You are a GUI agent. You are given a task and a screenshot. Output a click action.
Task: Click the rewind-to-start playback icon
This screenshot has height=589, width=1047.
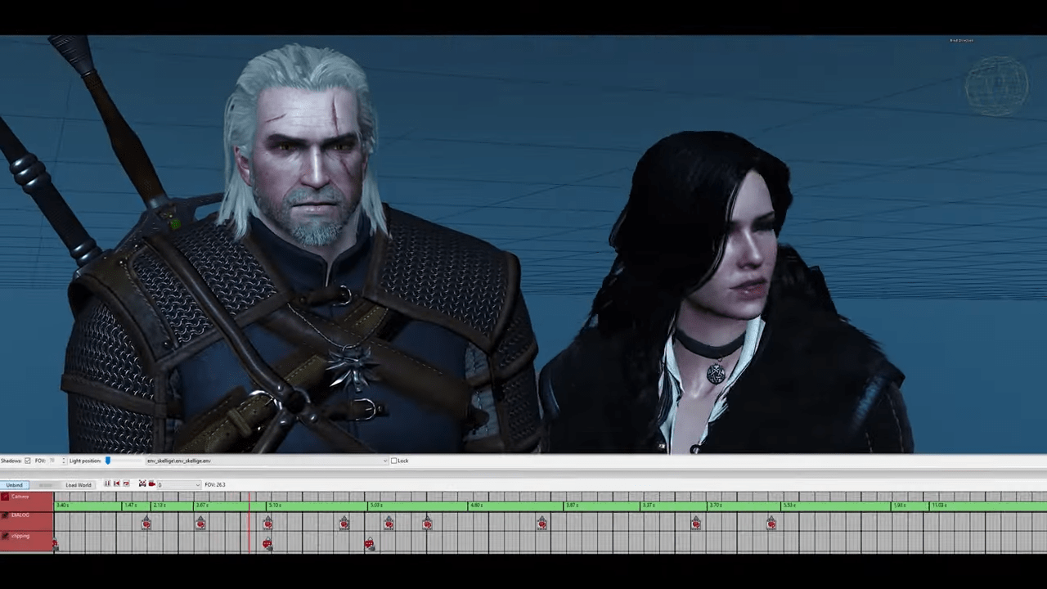[x=117, y=483]
